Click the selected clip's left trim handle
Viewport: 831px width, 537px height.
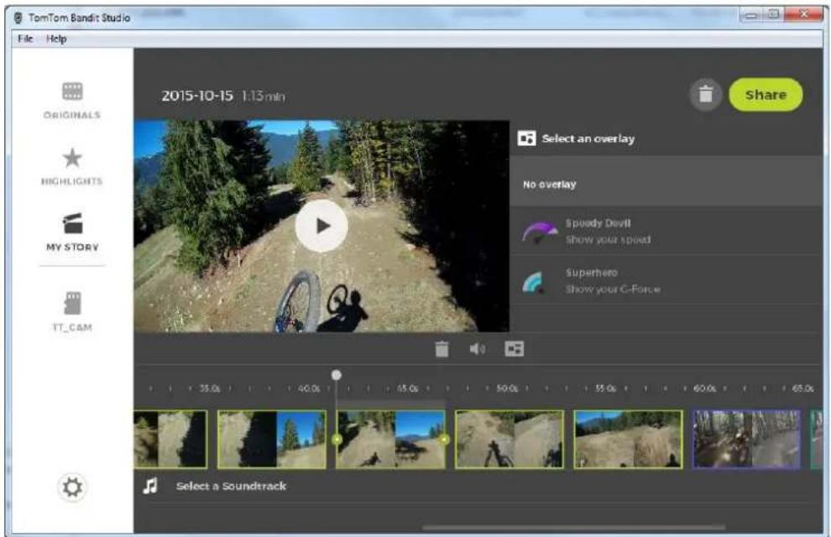337,440
